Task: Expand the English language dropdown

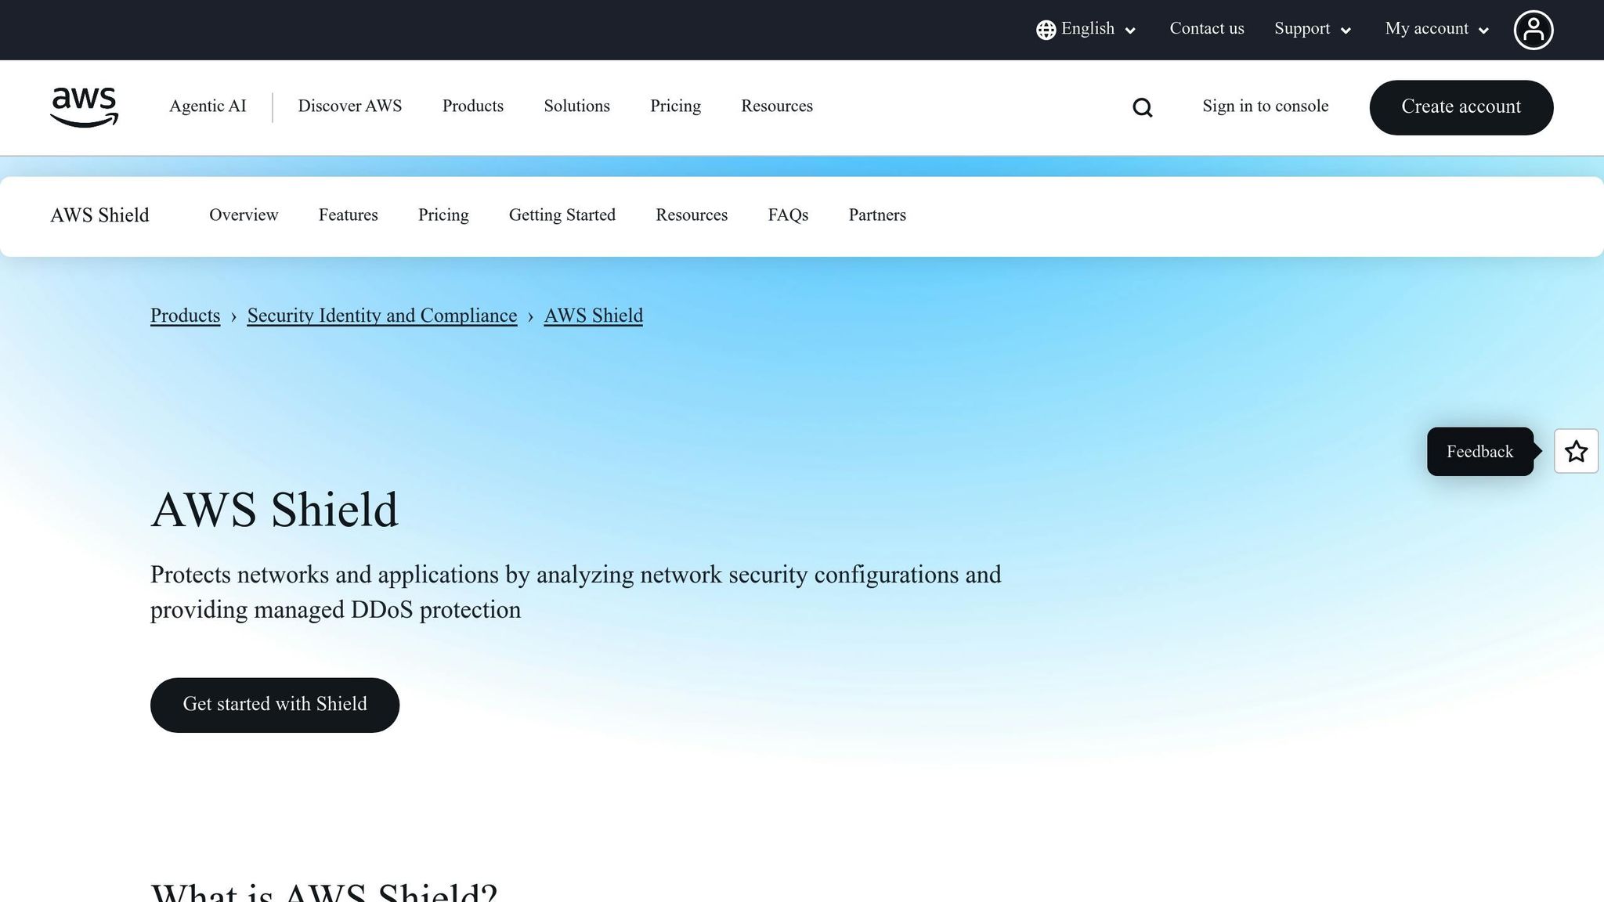Action: click(x=1086, y=29)
